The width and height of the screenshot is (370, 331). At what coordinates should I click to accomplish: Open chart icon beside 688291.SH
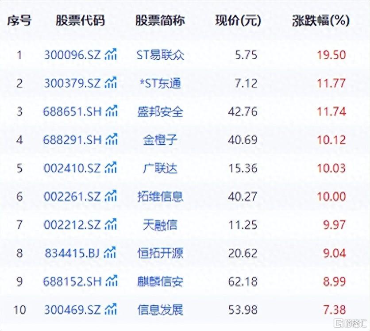point(112,139)
